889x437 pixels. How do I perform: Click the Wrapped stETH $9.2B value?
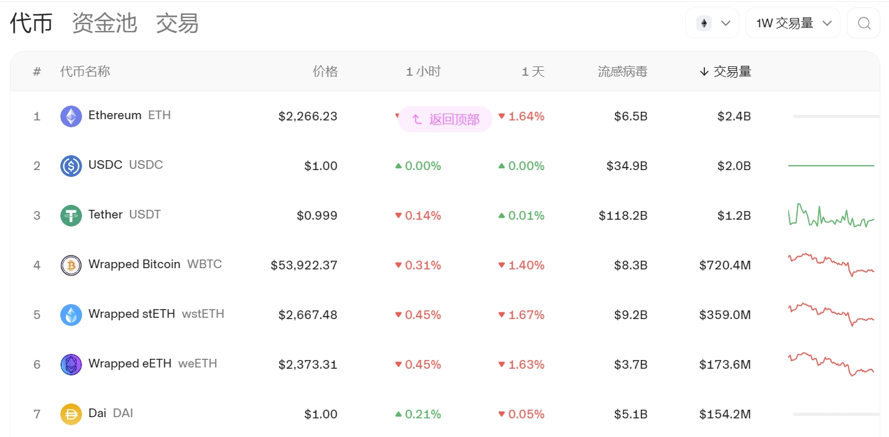(x=630, y=315)
